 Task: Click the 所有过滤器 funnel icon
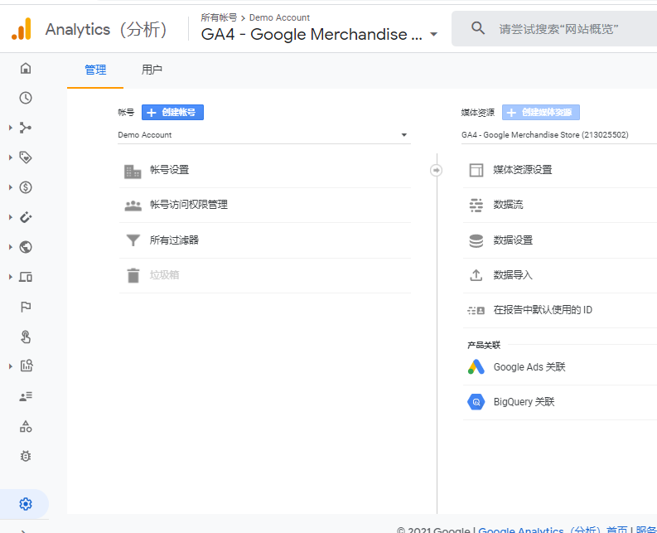click(133, 240)
